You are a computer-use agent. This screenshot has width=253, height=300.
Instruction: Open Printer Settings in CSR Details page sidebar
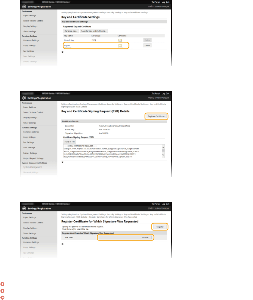tap(30, 153)
